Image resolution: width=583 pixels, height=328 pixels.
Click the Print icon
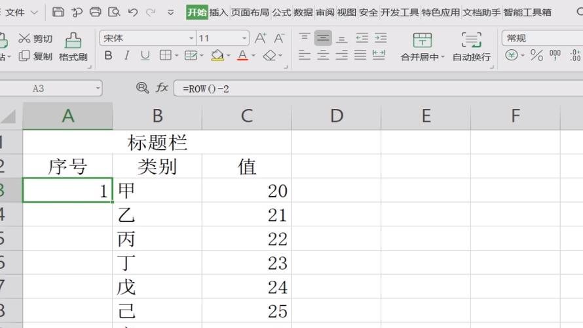pos(96,12)
